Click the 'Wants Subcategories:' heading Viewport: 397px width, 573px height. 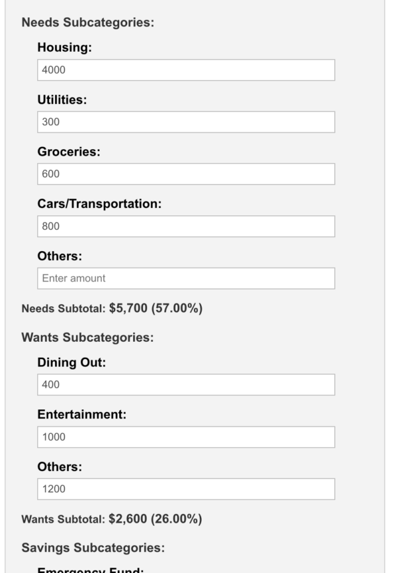[87, 337]
